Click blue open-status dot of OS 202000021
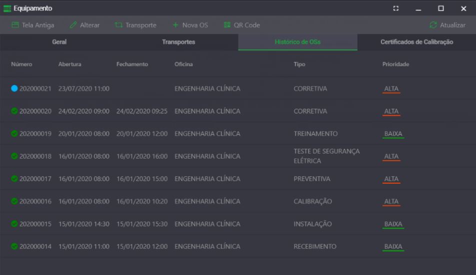 pos(14,89)
